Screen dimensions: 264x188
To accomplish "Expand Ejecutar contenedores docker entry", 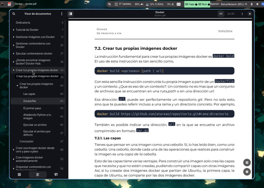I will point(14,54).
